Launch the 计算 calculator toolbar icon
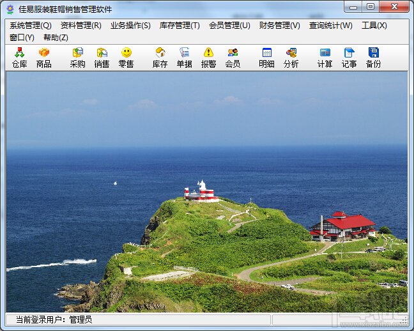The width and height of the screenshot is (414, 331). coord(325,58)
